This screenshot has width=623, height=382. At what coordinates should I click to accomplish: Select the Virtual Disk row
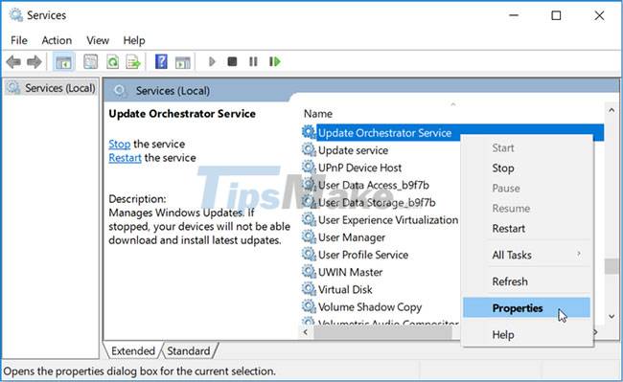coord(381,290)
